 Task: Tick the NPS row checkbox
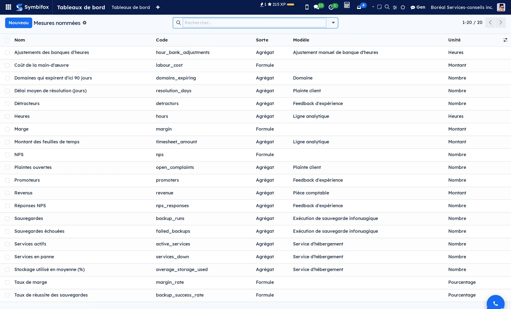(x=7, y=155)
